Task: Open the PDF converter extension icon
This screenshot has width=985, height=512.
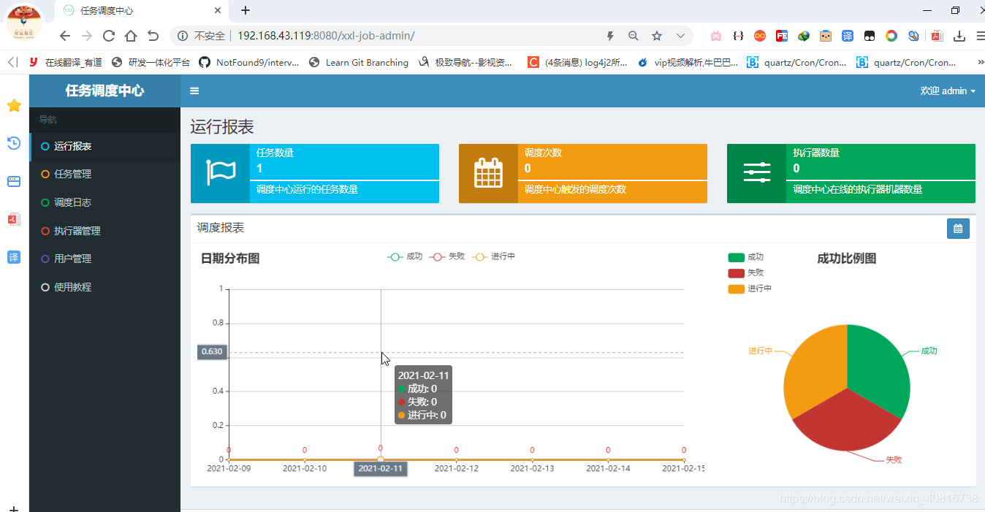Action: (x=936, y=35)
